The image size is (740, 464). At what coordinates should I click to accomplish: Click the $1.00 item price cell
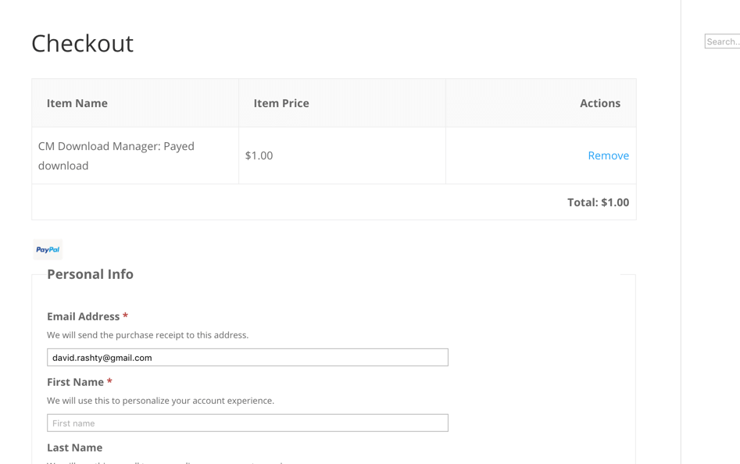tap(259, 155)
